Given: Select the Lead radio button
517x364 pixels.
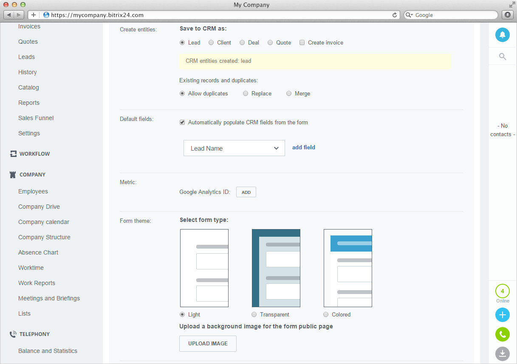Looking at the screenshot, I should pos(182,42).
